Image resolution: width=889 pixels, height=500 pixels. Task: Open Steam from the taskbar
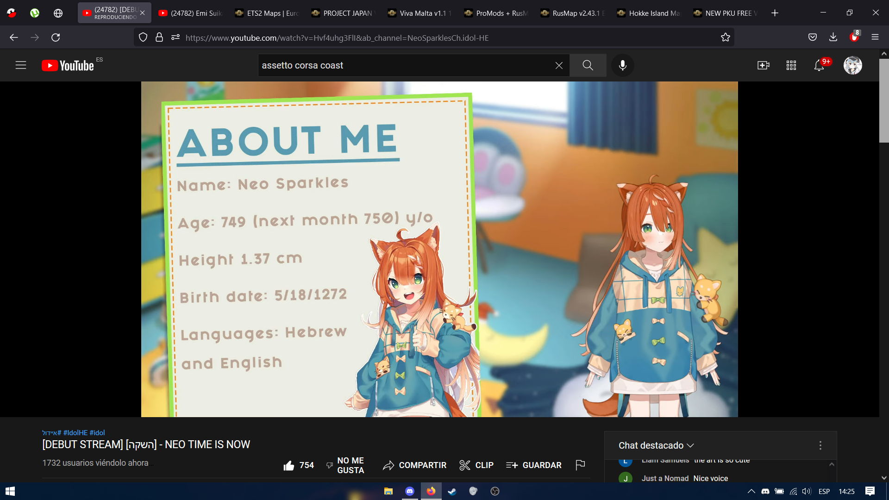pos(452,491)
